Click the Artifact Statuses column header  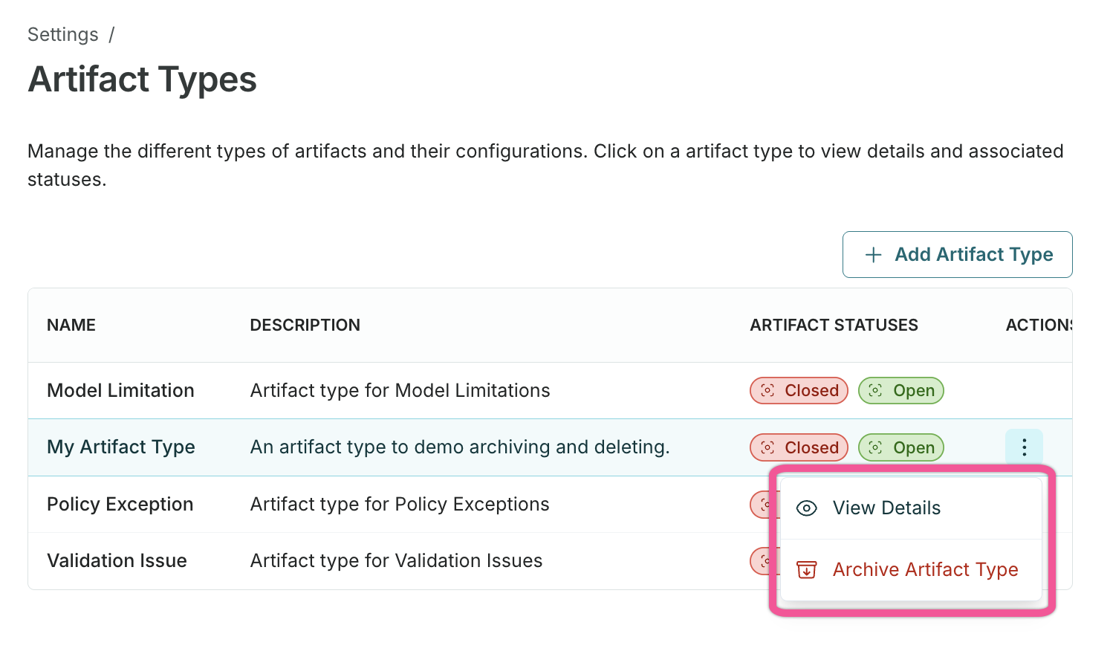(x=834, y=326)
